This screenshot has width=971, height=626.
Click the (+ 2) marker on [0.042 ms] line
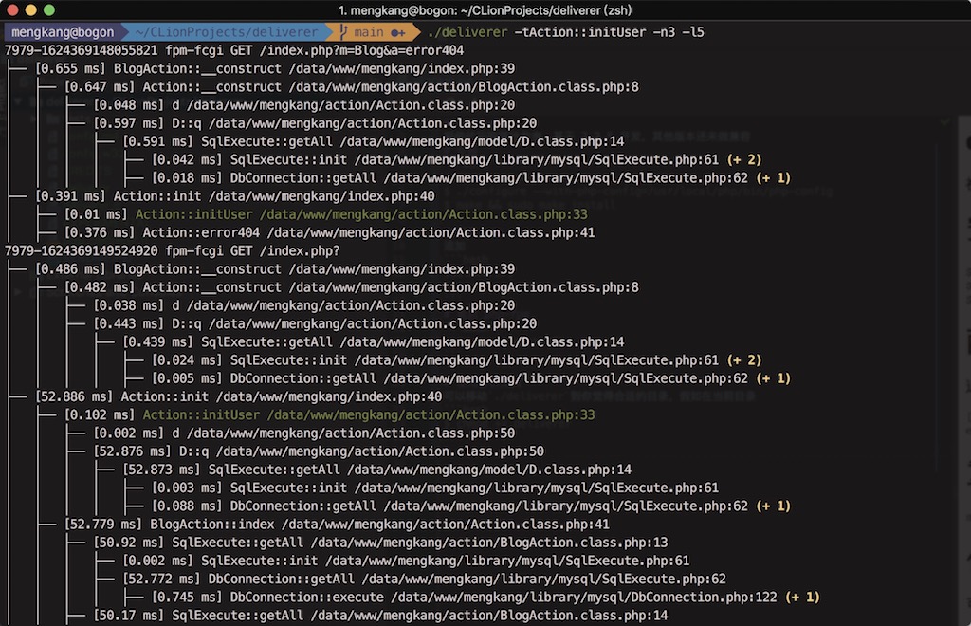pos(744,159)
